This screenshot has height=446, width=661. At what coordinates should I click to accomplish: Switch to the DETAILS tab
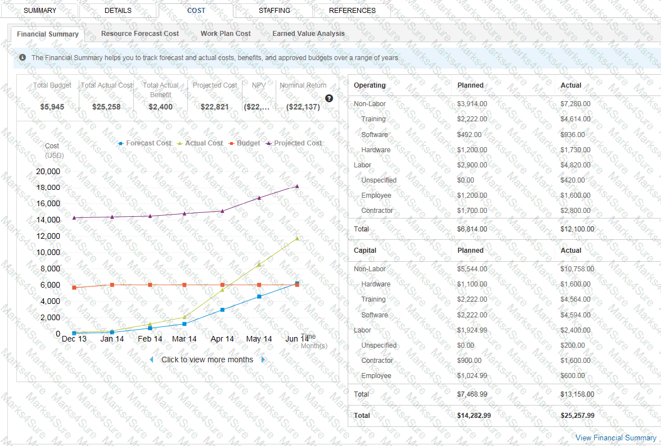coord(118,10)
